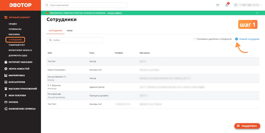265x133 pixels.
Task: Click the Банковские сервисы icon
Action: 6,109
